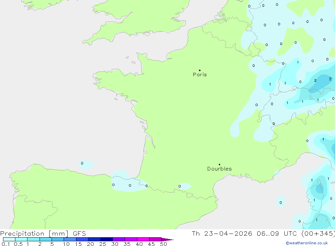Select the lightest 0.1 mm legend swatch
Screen dimensions: 335x246
[x=9, y=239]
